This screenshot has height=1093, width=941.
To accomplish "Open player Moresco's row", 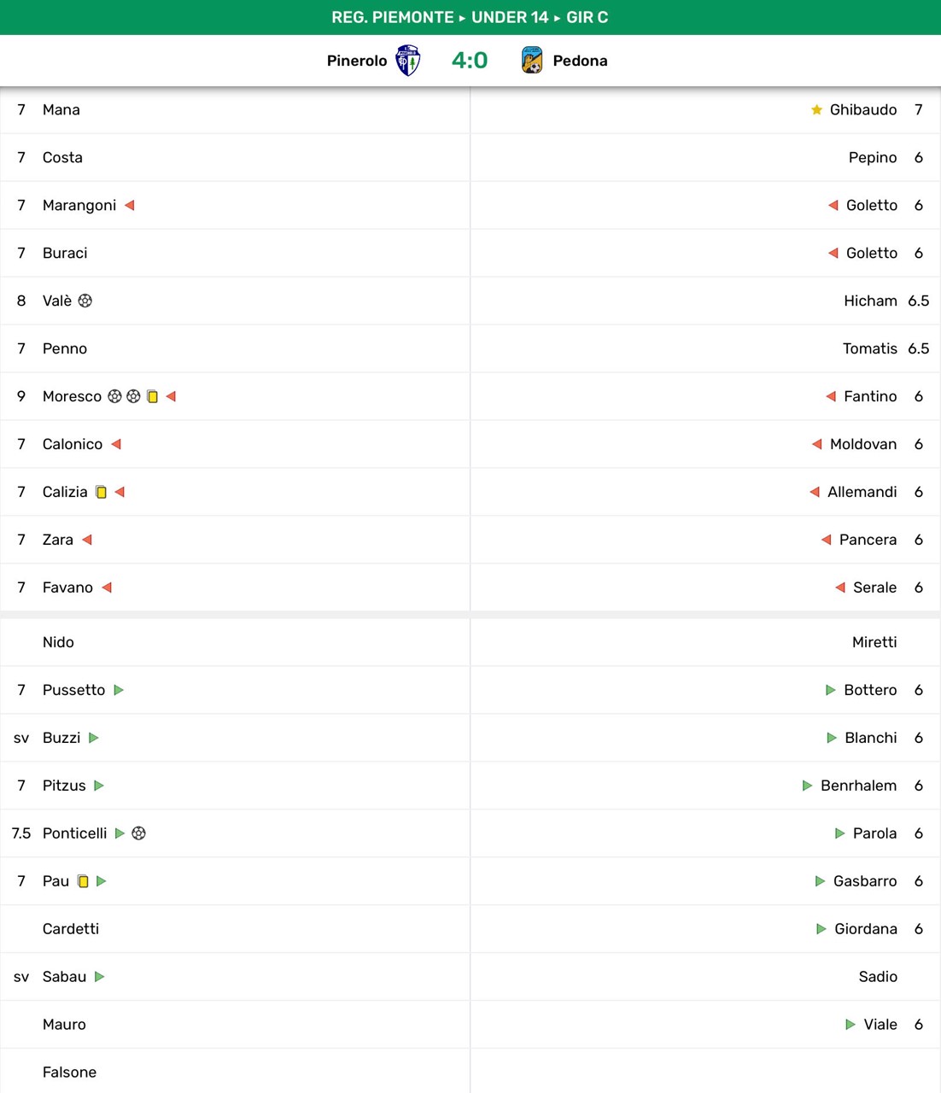I will [x=72, y=396].
